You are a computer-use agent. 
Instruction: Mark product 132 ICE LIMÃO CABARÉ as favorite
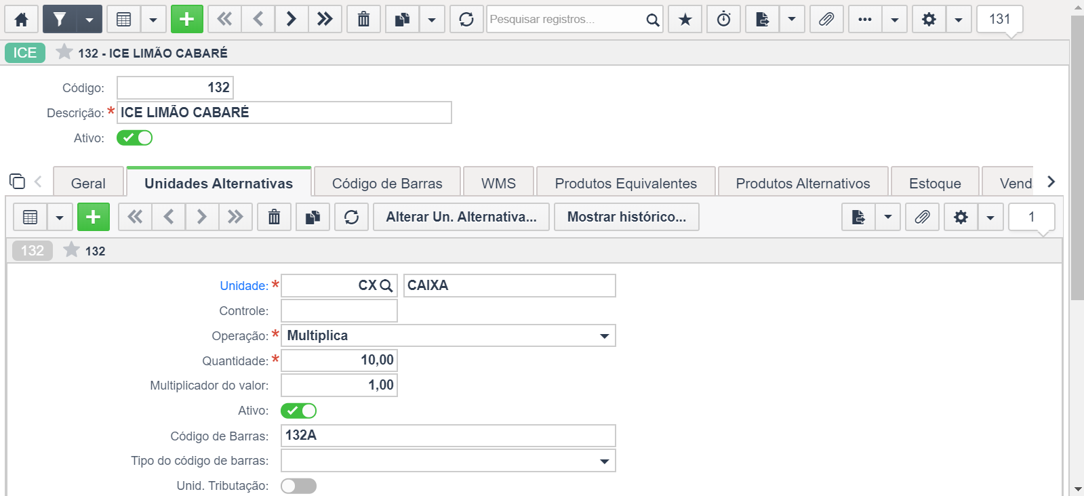tap(64, 51)
